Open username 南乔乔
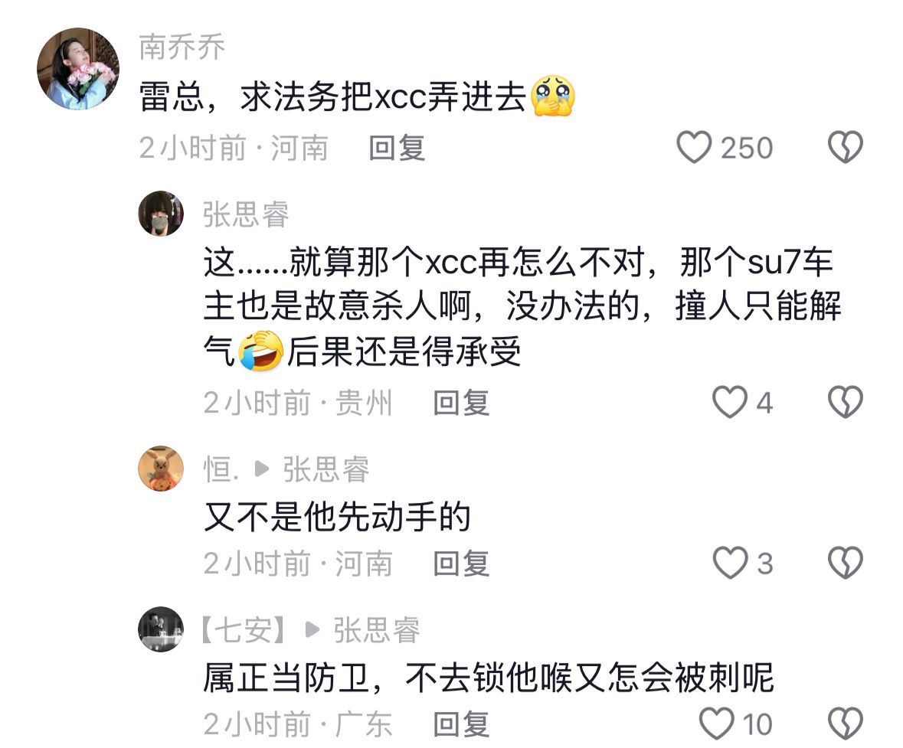 pos(182,47)
